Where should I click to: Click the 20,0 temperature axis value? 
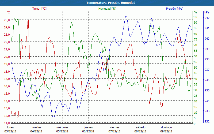pos(7,57)
